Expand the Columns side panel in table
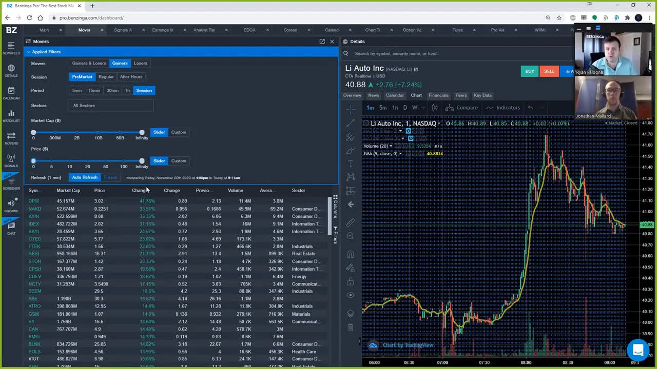 tap(335, 207)
